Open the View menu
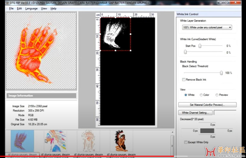Image resolution: width=246 pixels, height=158 pixels. [x=44, y=8]
